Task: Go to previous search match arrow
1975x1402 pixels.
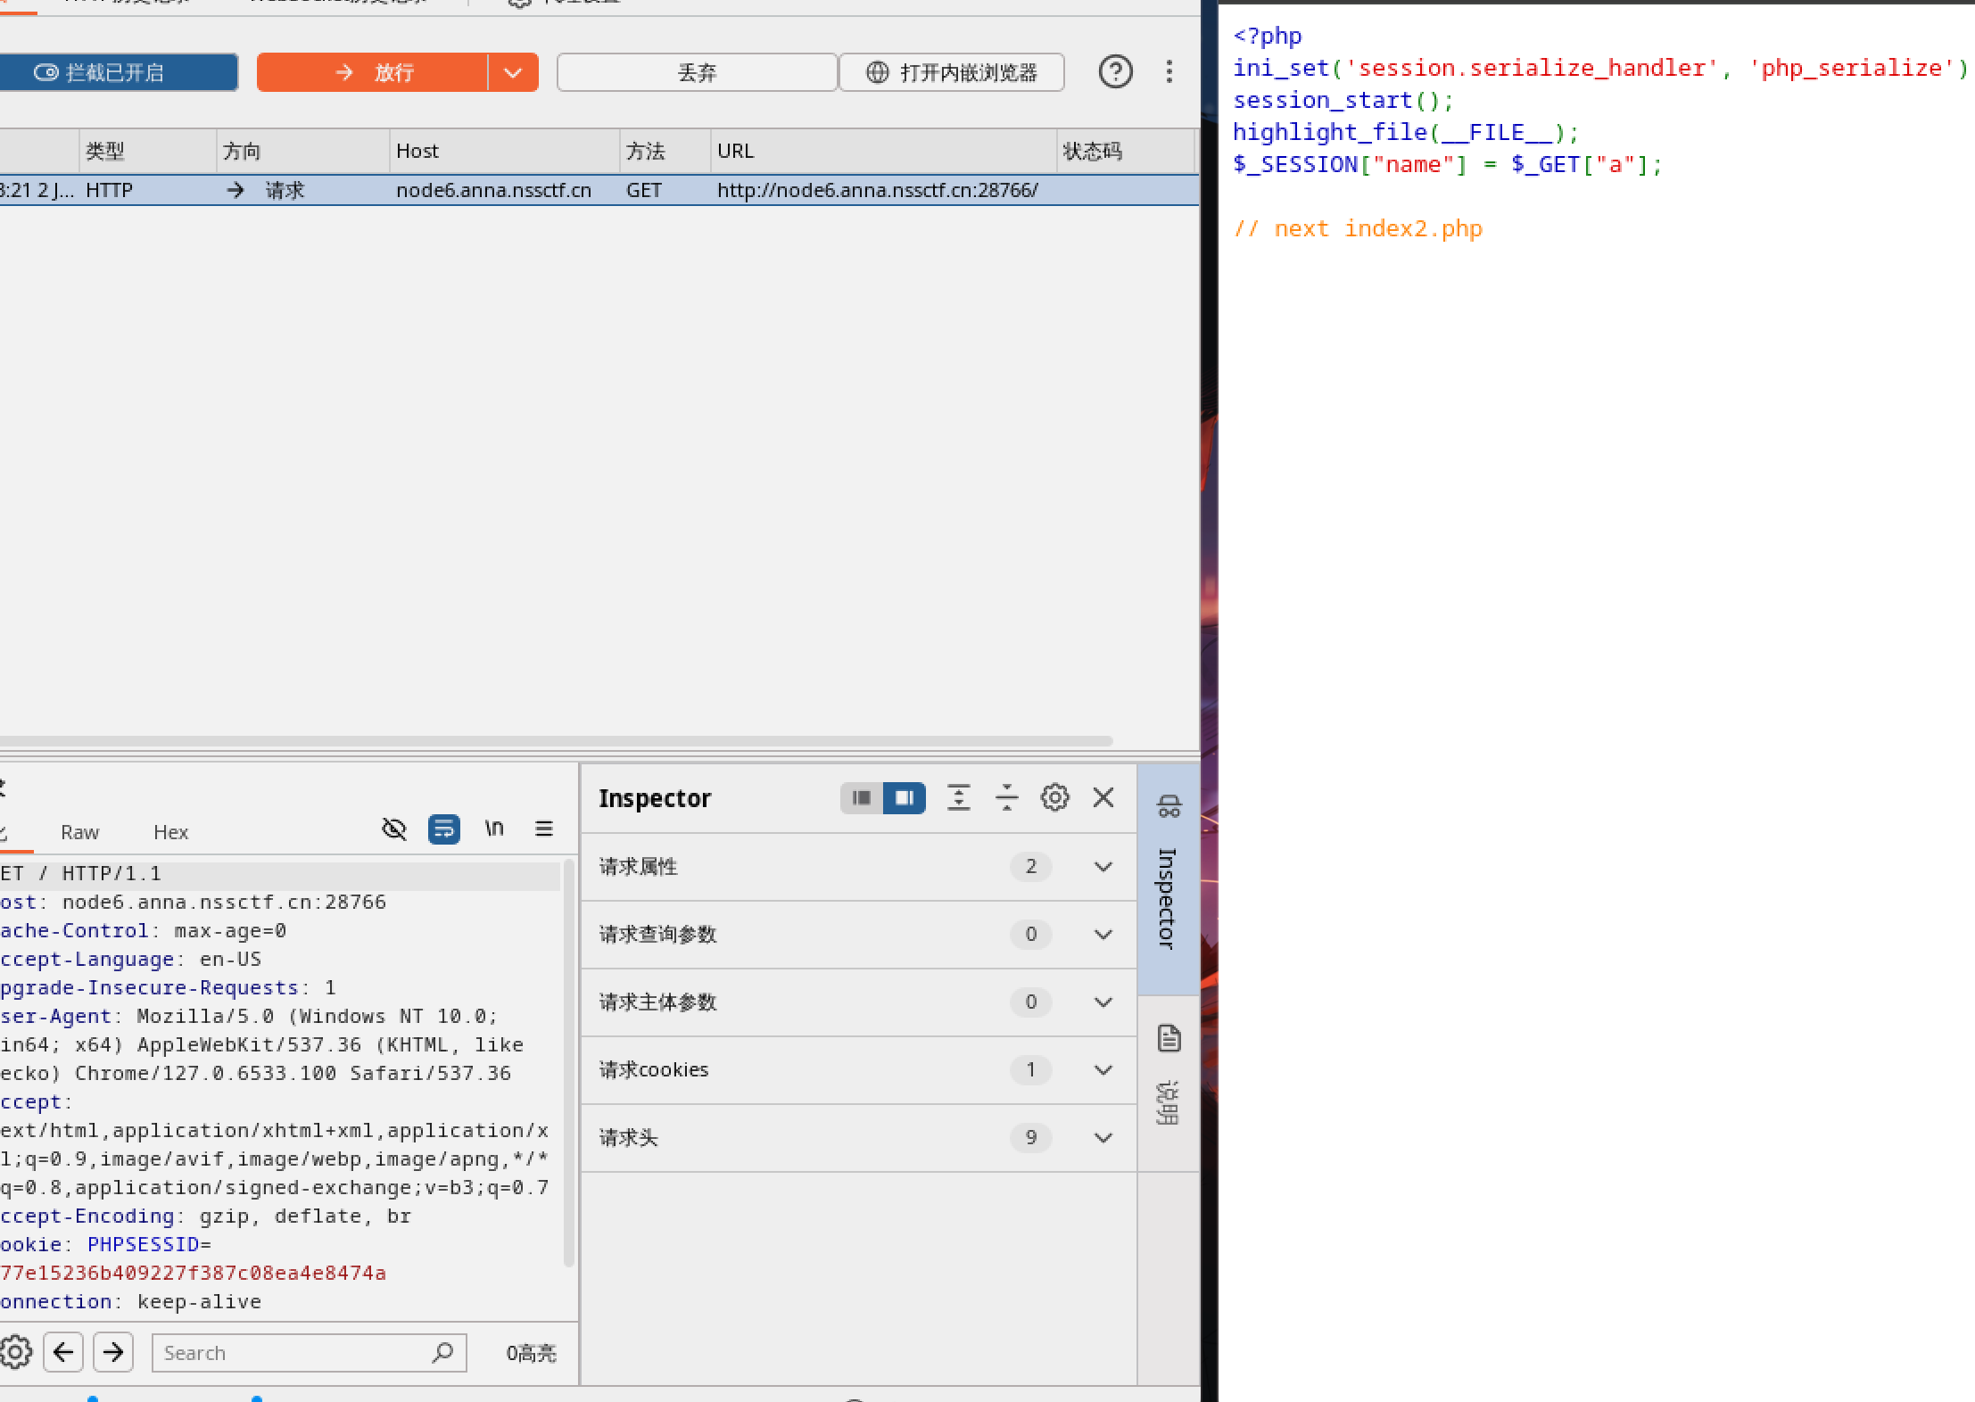Action: (63, 1352)
